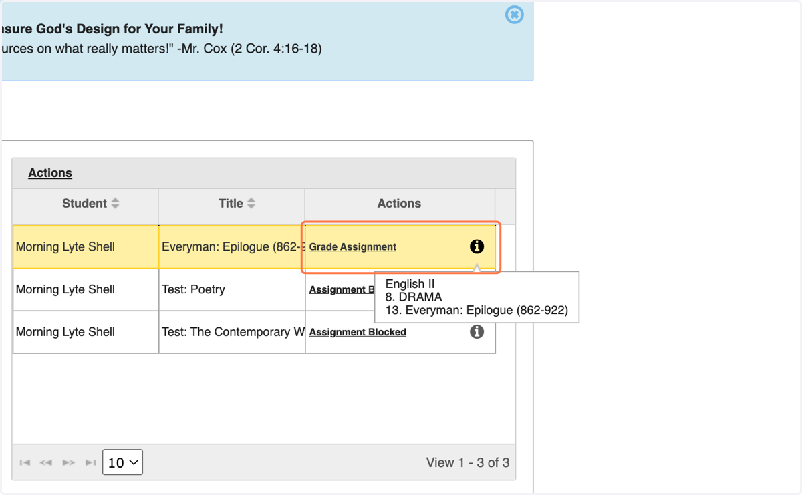Open Grade Assignment link for Everyman: Epilogue
802x495 pixels.
(353, 247)
